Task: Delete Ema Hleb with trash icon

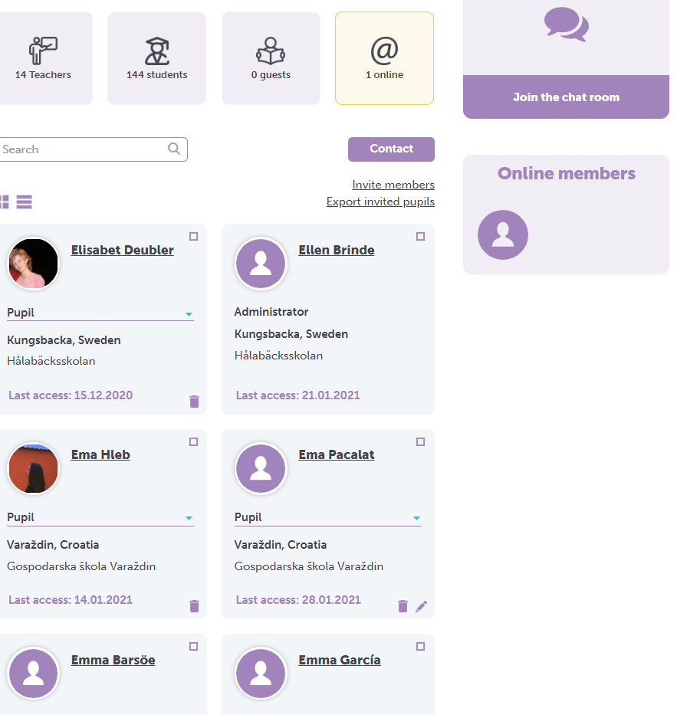Action: point(194,606)
